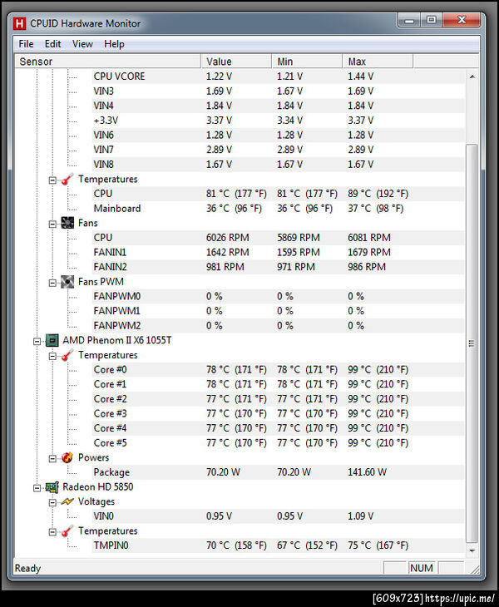This screenshot has height=607, width=499.
Task: Select the Mainboard temperature row
Action: [278, 209]
